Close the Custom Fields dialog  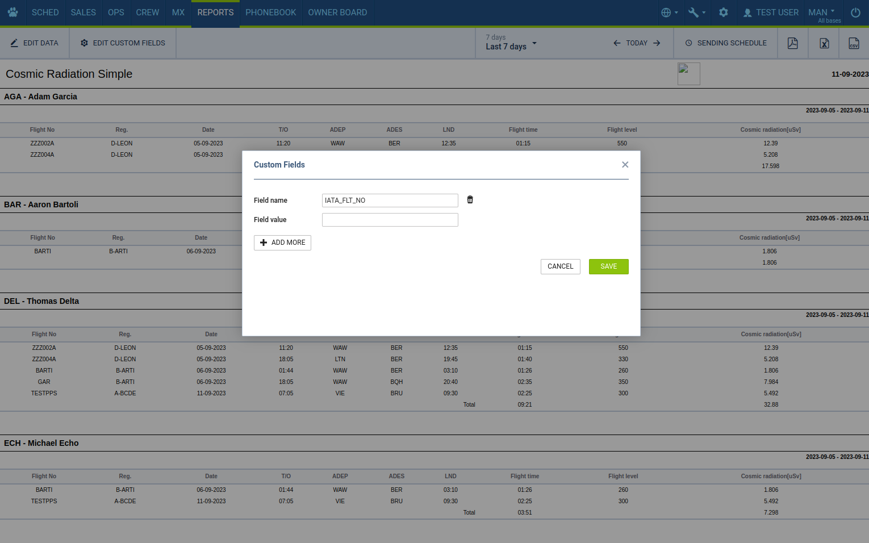tap(625, 165)
